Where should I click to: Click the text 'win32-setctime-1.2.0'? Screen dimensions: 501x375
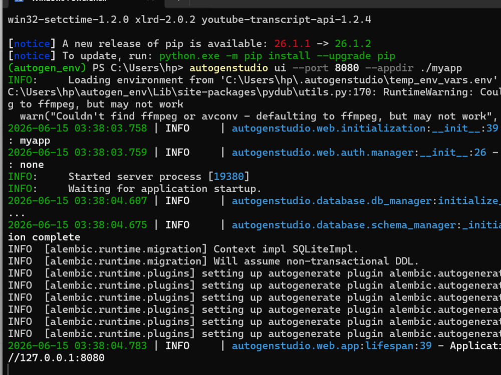[x=68, y=19]
